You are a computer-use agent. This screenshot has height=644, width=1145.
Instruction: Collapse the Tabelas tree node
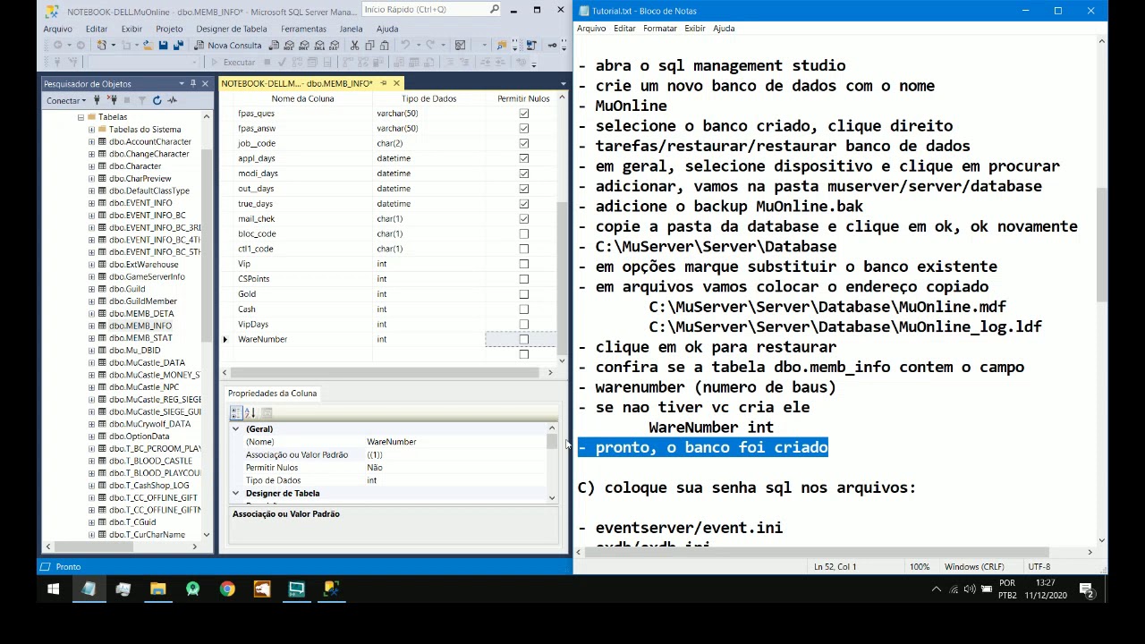(x=81, y=117)
